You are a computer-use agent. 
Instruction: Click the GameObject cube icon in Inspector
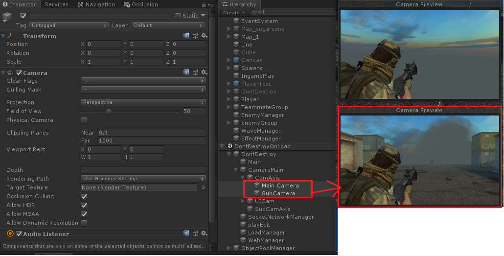point(7,17)
